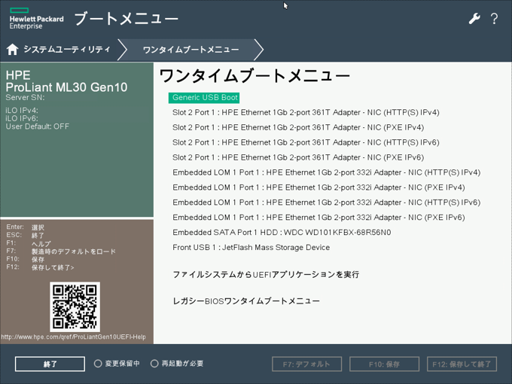The image size is (512, 384).
Task: Click the F10: 保存 key hint
Action: [25, 259]
